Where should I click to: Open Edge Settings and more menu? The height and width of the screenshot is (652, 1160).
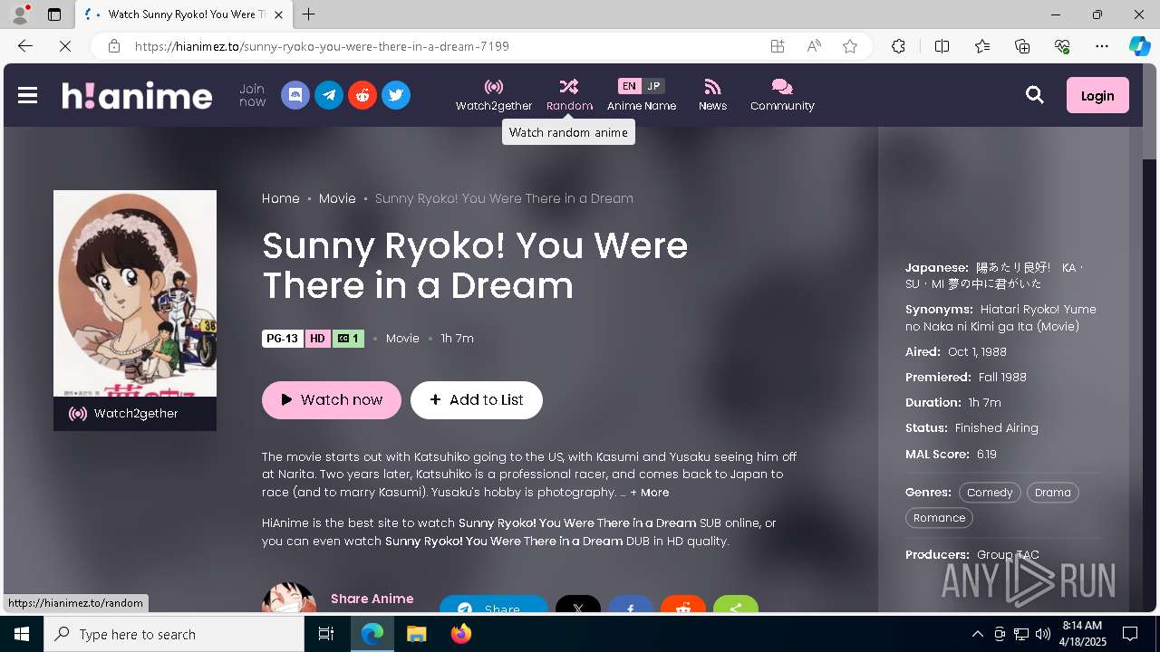pos(1102,46)
